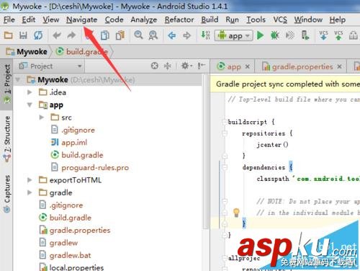Debug app with the bug icon
Viewport: 360px width, 271px height.
(274, 35)
